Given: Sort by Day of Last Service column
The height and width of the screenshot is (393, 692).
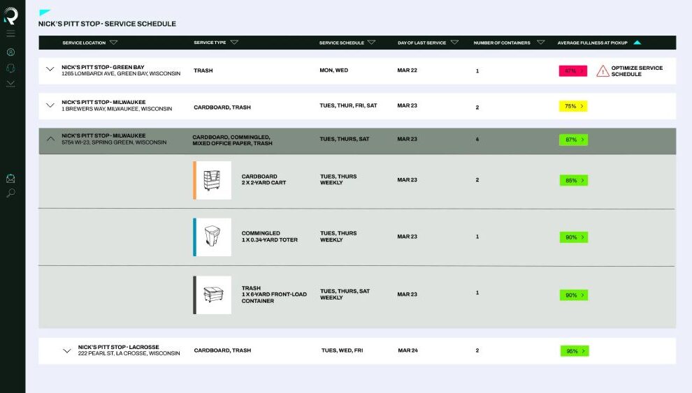Looking at the screenshot, I should click(454, 43).
